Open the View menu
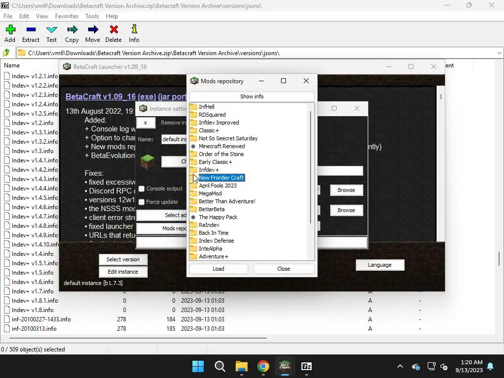 42,16
